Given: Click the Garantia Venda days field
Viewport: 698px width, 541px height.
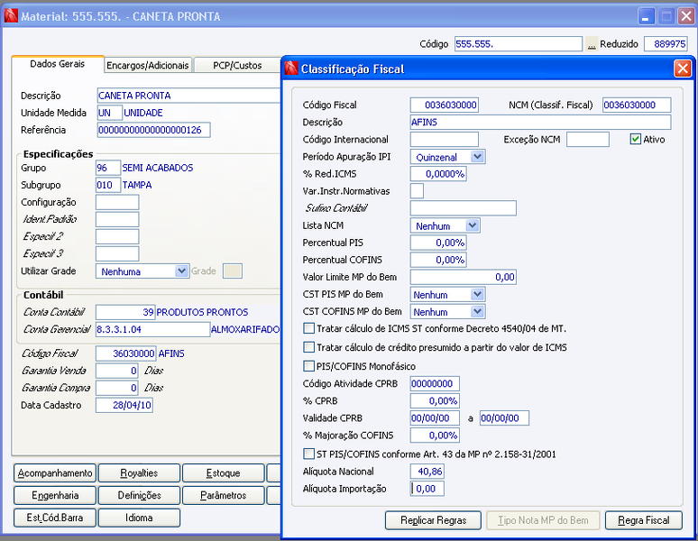Looking at the screenshot, I should 117,371.
